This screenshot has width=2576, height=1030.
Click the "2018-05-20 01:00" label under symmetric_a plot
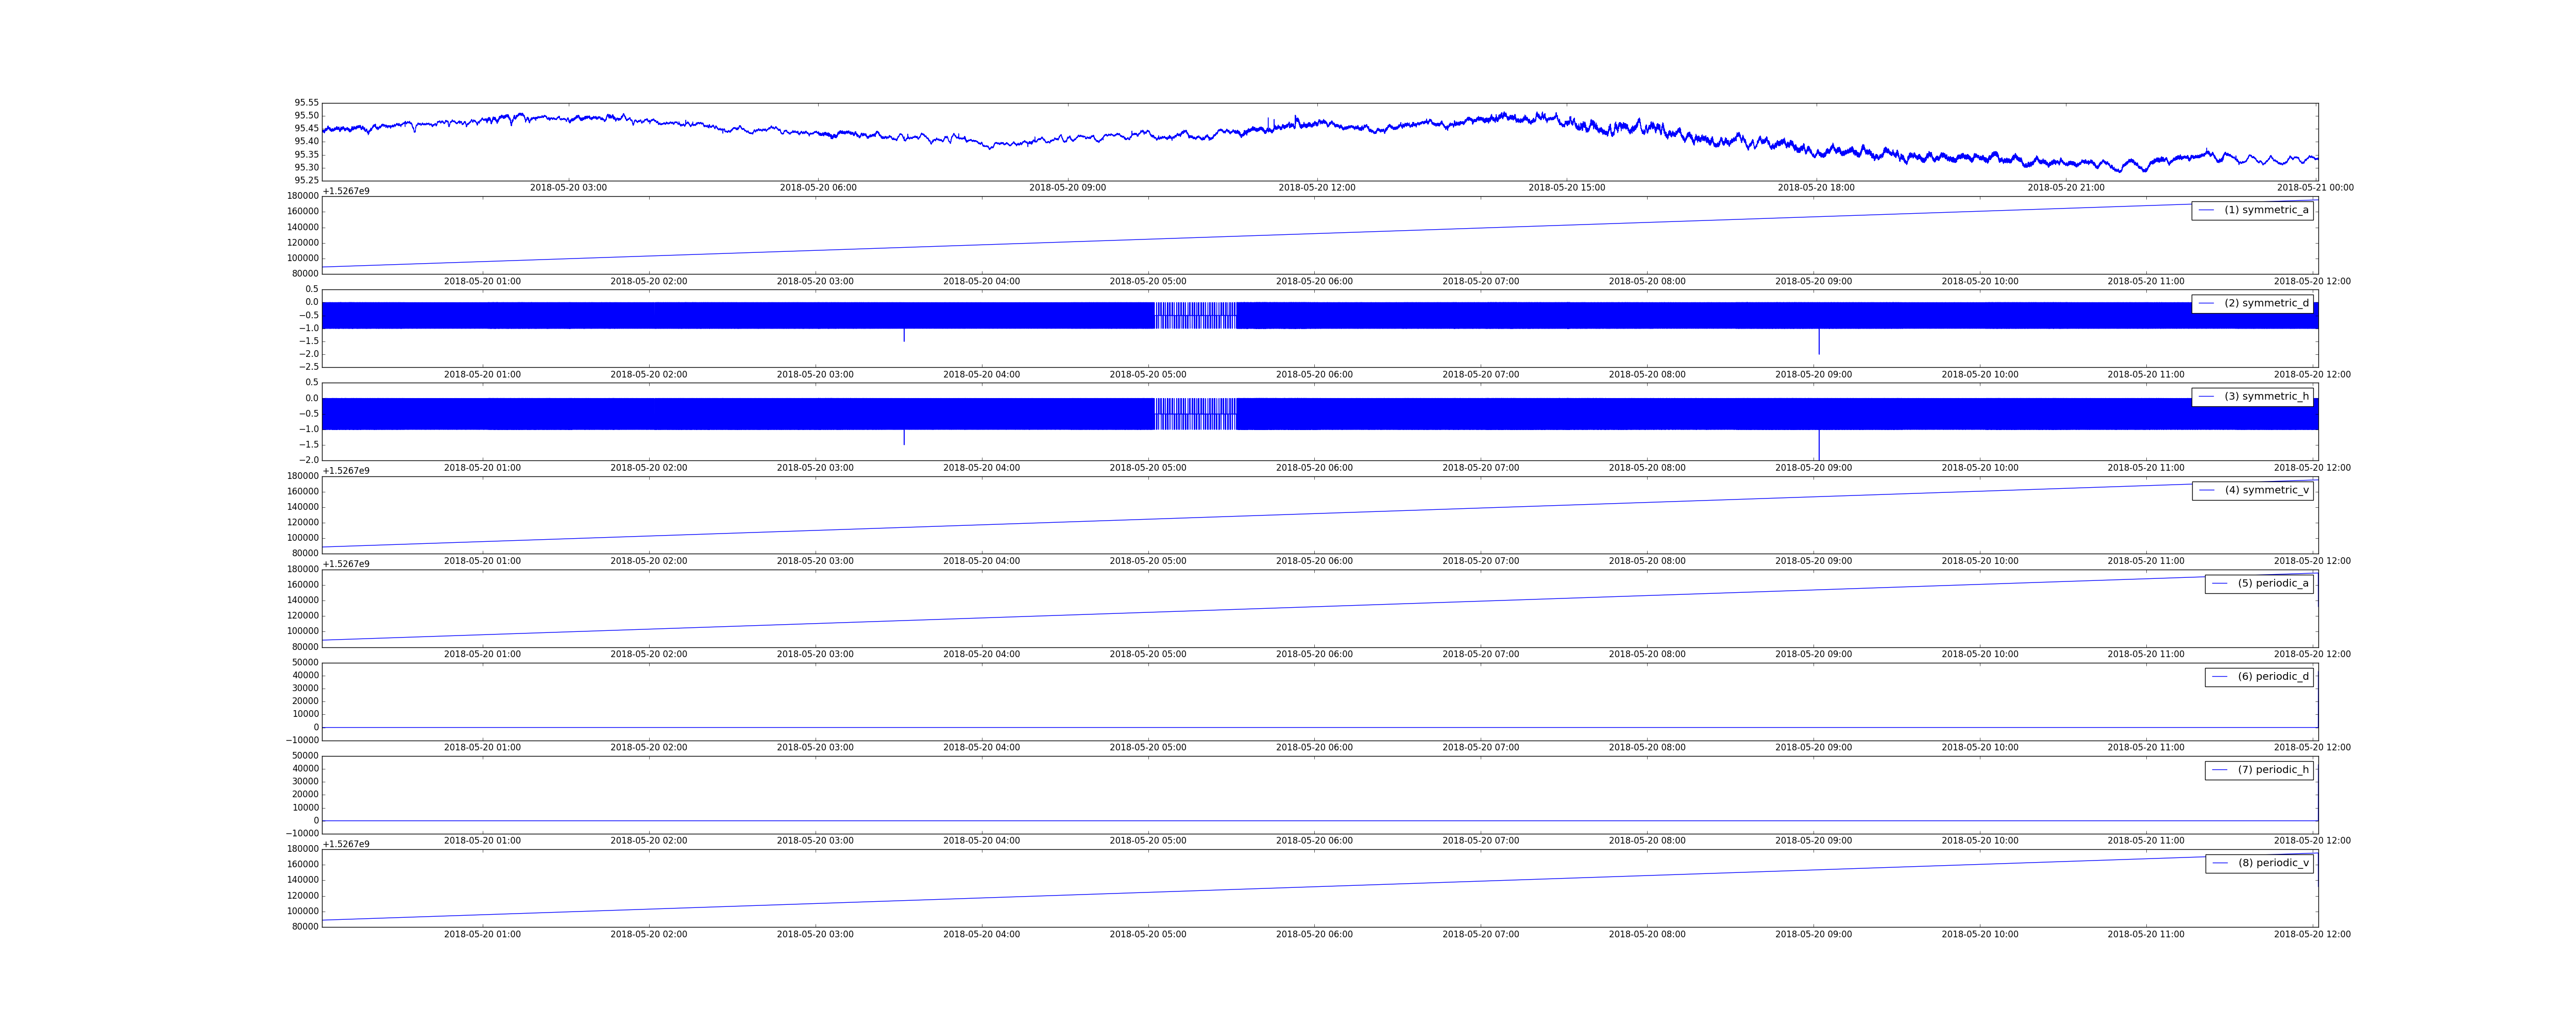[482, 281]
